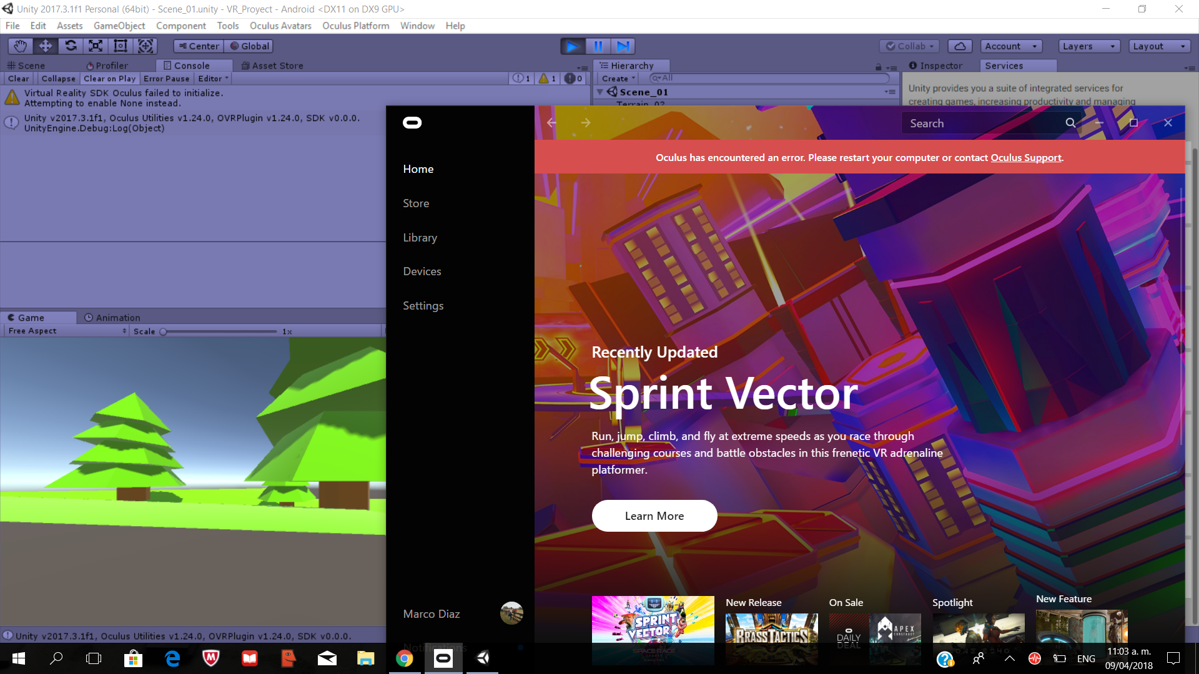Open McAfee icon on taskbar

pyautogui.click(x=211, y=658)
